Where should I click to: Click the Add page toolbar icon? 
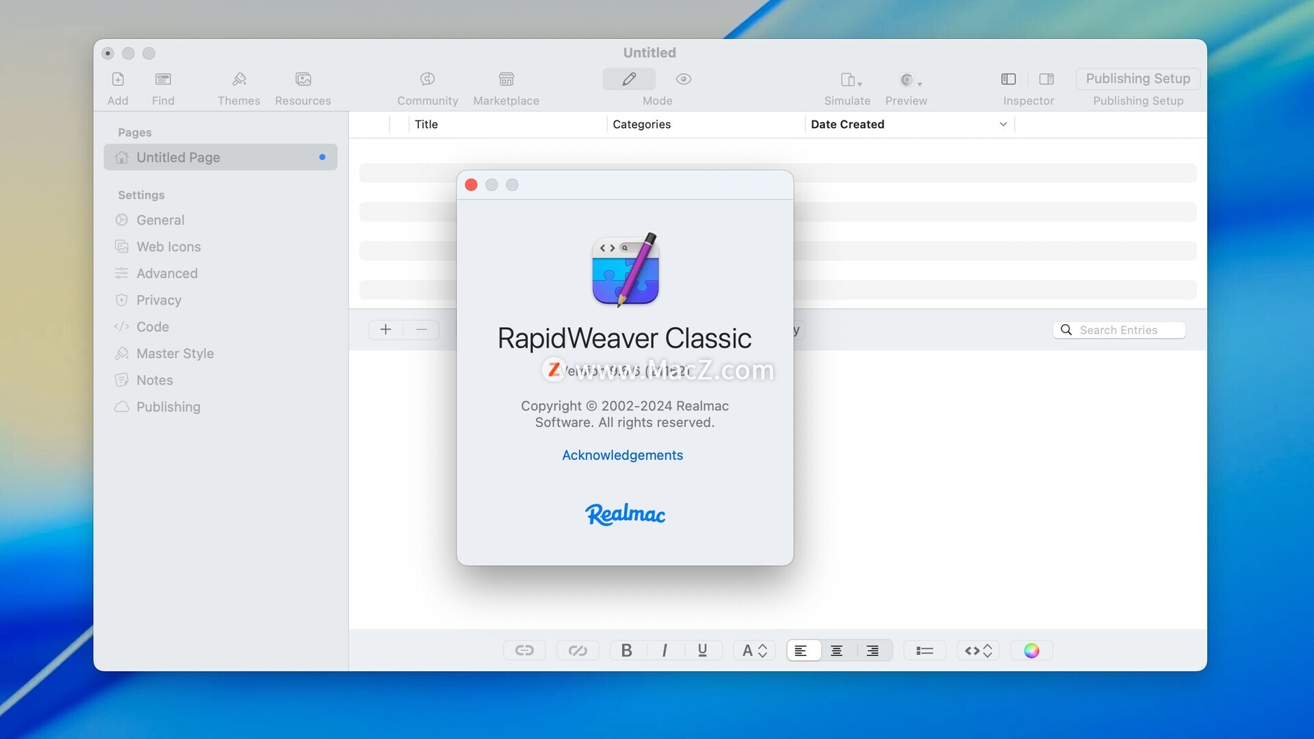click(118, 79)
